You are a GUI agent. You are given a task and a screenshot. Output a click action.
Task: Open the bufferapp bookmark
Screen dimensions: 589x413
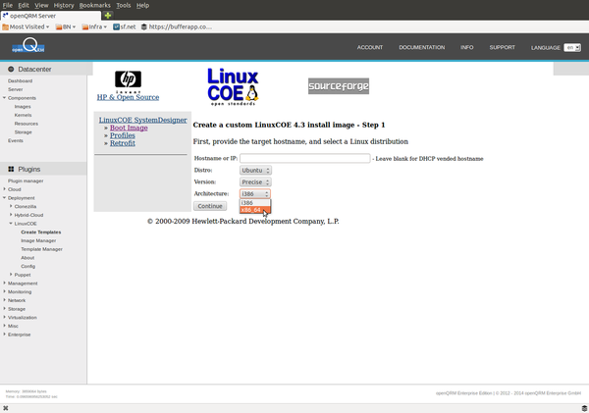177,26
